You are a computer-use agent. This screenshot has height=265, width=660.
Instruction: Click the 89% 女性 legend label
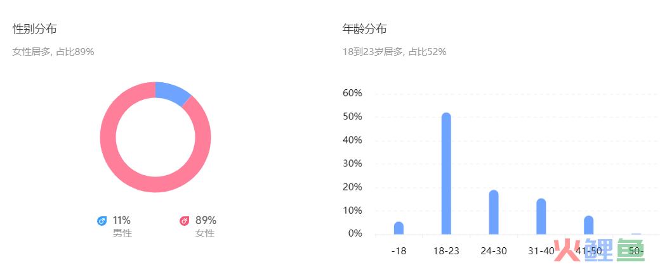(x=206, y=226)
